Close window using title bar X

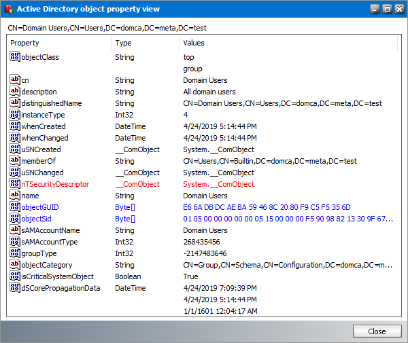[399, 9]
